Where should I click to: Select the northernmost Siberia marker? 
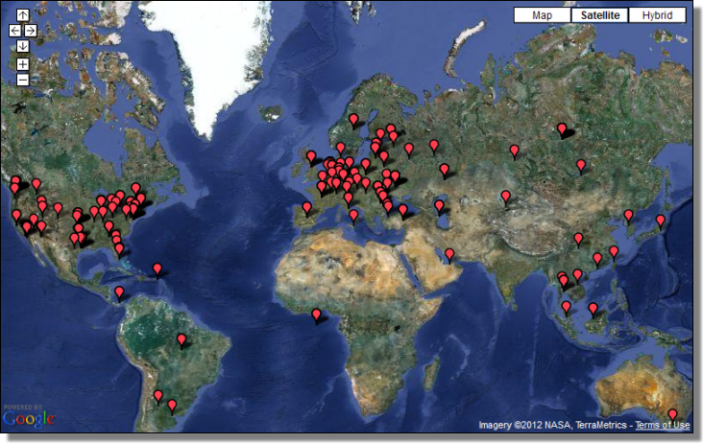tap(562, 129)
